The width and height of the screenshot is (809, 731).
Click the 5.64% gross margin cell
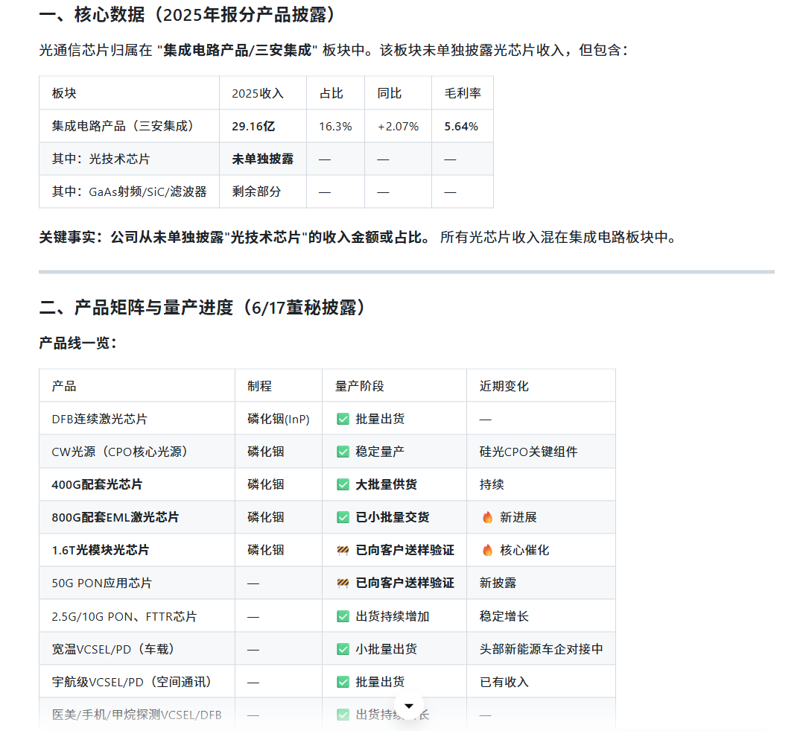coord(461,127)
